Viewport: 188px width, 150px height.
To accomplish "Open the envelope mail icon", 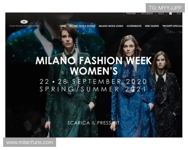I will [170, 13].
